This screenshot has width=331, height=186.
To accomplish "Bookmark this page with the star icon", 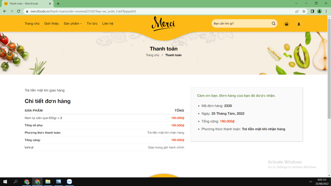I will (x=304, y=11).
